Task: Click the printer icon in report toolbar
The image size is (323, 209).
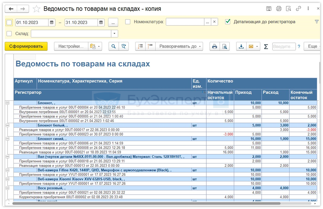Action: tap(214, 47)
